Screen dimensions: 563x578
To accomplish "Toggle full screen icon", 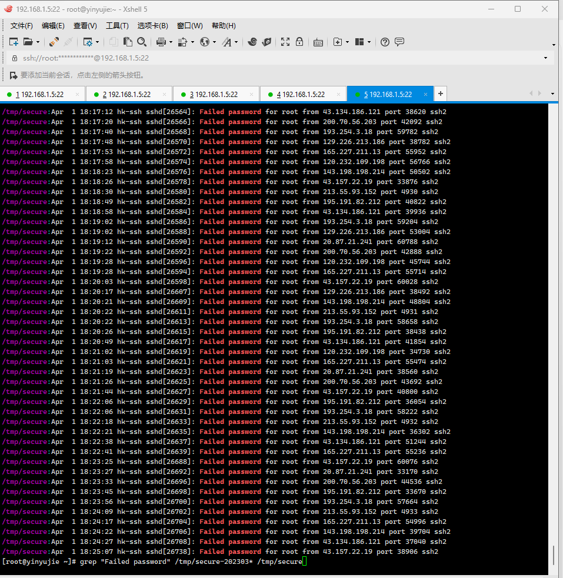I will pos(285,42).
